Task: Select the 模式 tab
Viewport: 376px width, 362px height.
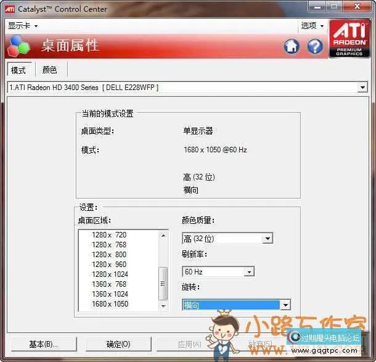Action: 18,70
